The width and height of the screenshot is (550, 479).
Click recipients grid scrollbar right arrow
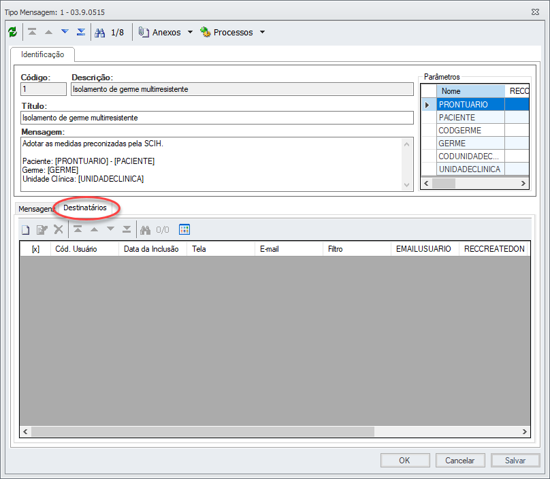(524, 431)
